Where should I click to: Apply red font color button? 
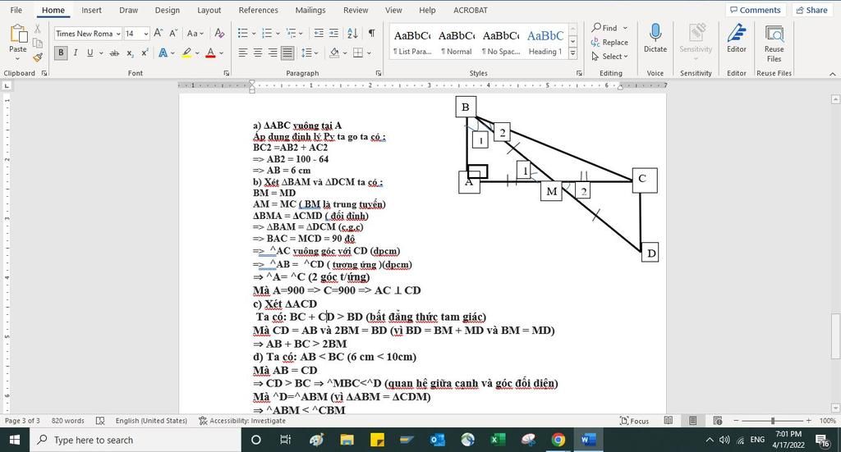pos(210,53)
